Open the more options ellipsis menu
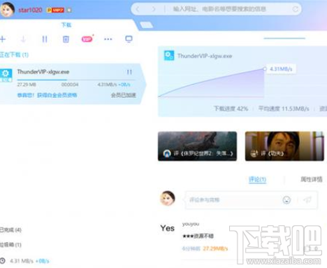327x268 pixels. [108, 39]
